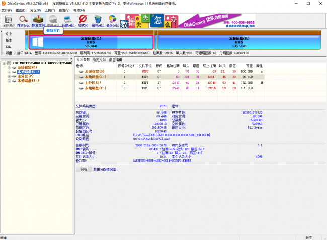Click the 序号(状态) column header
This screenshot has height=240, width=327.
click(126, 66)
